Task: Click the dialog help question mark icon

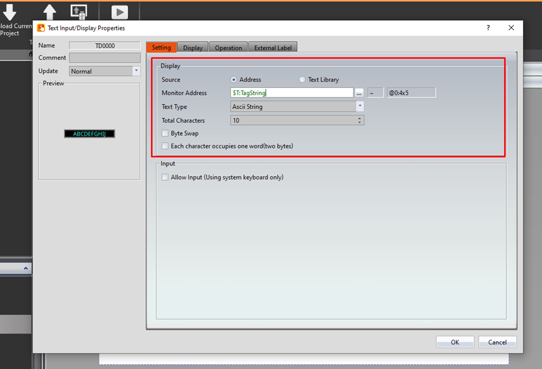Action: (488, 28)
